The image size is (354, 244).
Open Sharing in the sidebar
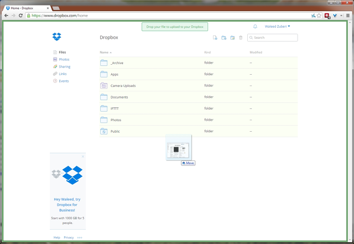(x=64, y=66)
